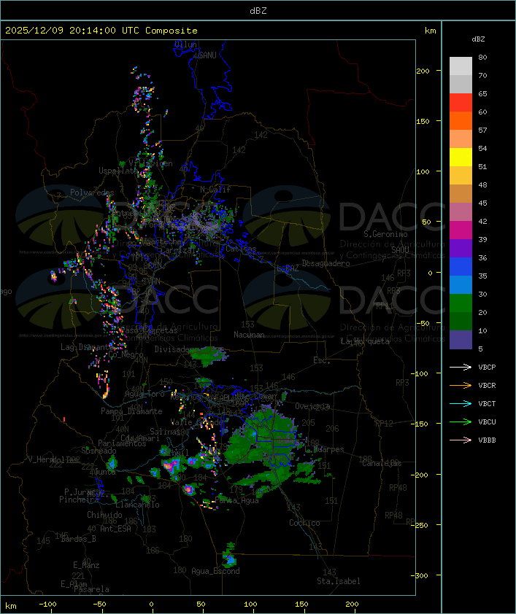Click the 'Agua_Escond' map label
Image resolution: width=516 pixels, height=614 pixels.
(x=215, y=571)
